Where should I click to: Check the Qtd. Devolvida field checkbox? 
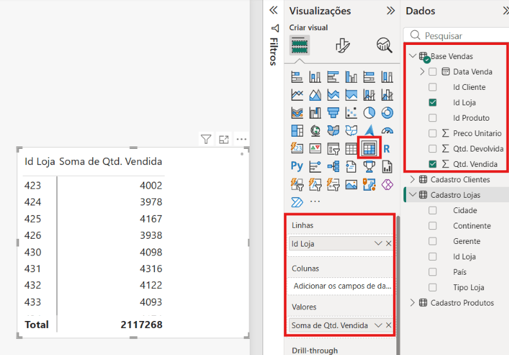(x=432, y=148)
